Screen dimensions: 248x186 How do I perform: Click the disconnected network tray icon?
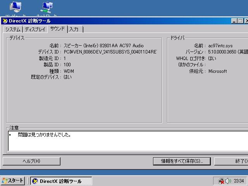click(x=221, y=181)
